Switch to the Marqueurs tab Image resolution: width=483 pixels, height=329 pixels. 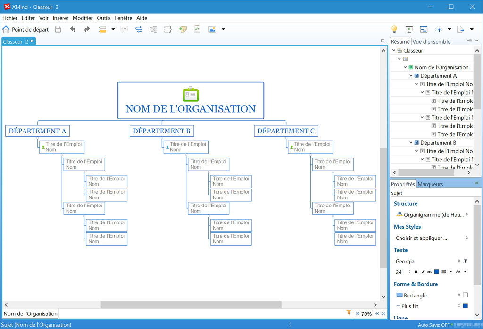click(x=430, y=184)
